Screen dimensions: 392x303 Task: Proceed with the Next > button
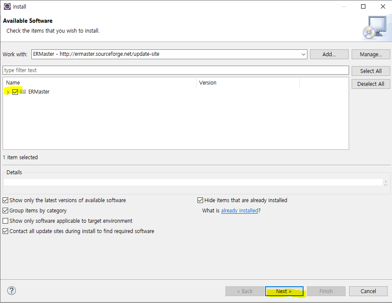(284, 291)
